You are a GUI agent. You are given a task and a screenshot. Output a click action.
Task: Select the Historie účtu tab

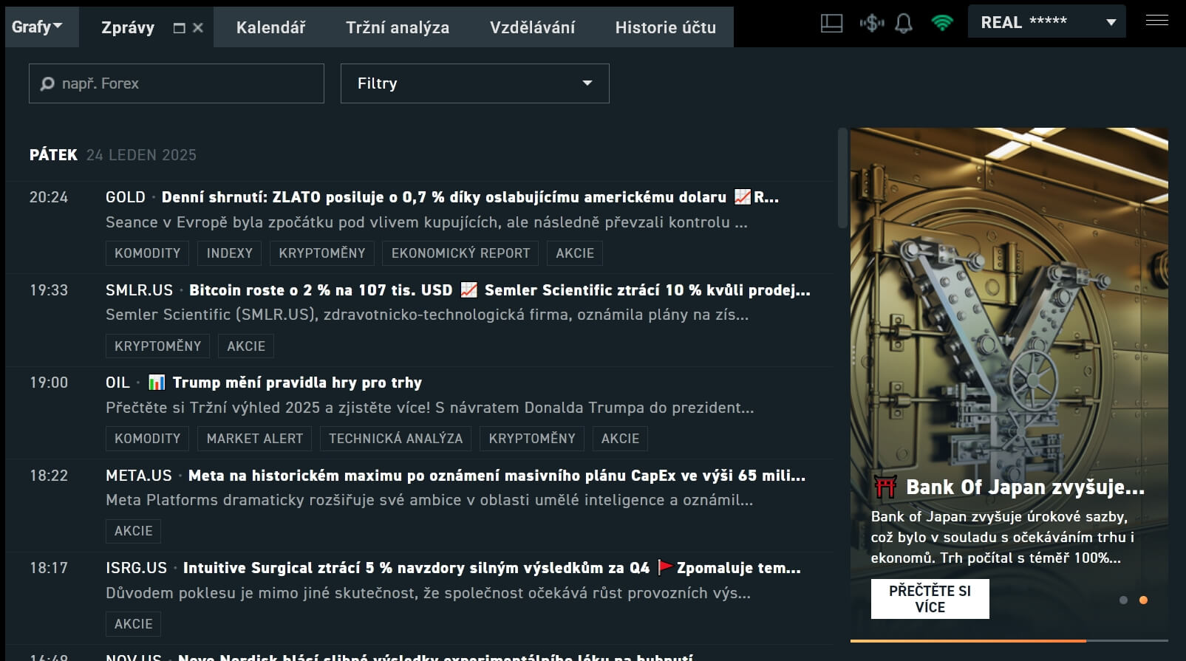click(665, 27)
